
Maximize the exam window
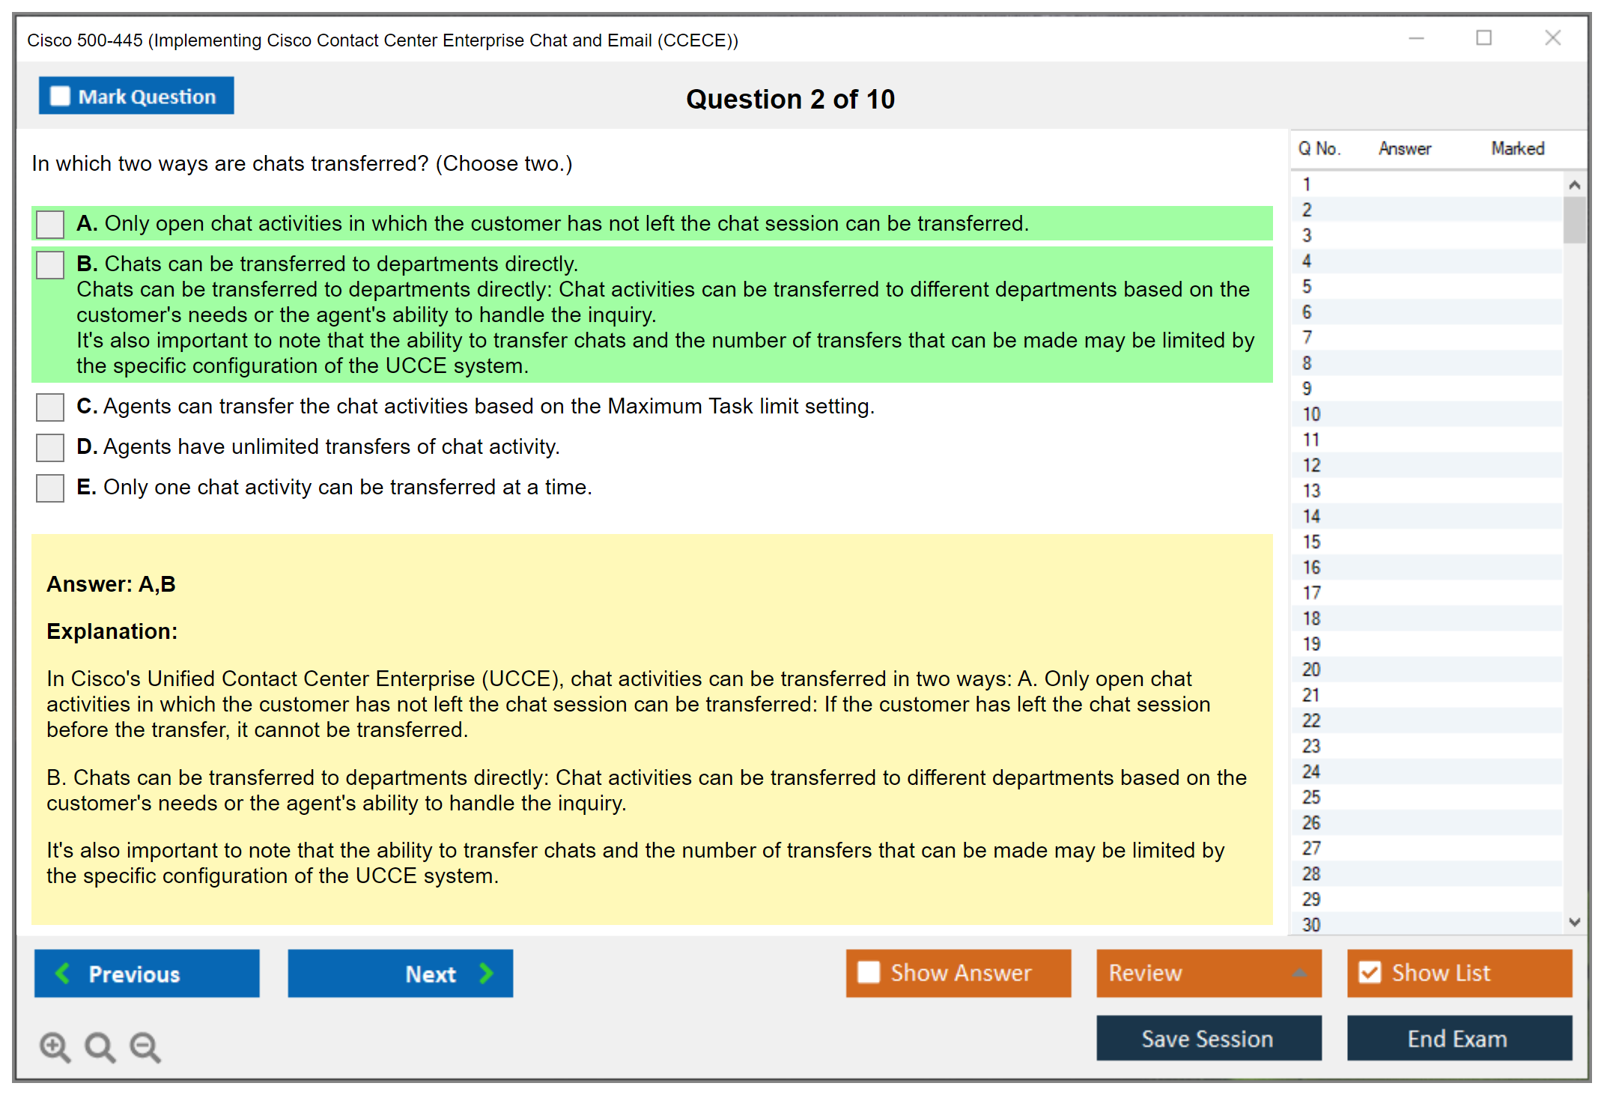tap(1483, 38)
